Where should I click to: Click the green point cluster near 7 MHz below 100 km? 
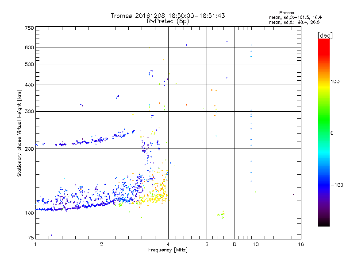click(x=221, y=215)
